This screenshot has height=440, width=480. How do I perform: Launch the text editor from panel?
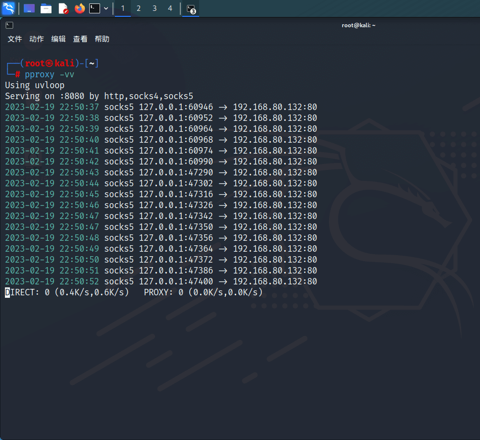point(63,8)
